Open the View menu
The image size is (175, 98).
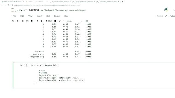pos(30,16)
